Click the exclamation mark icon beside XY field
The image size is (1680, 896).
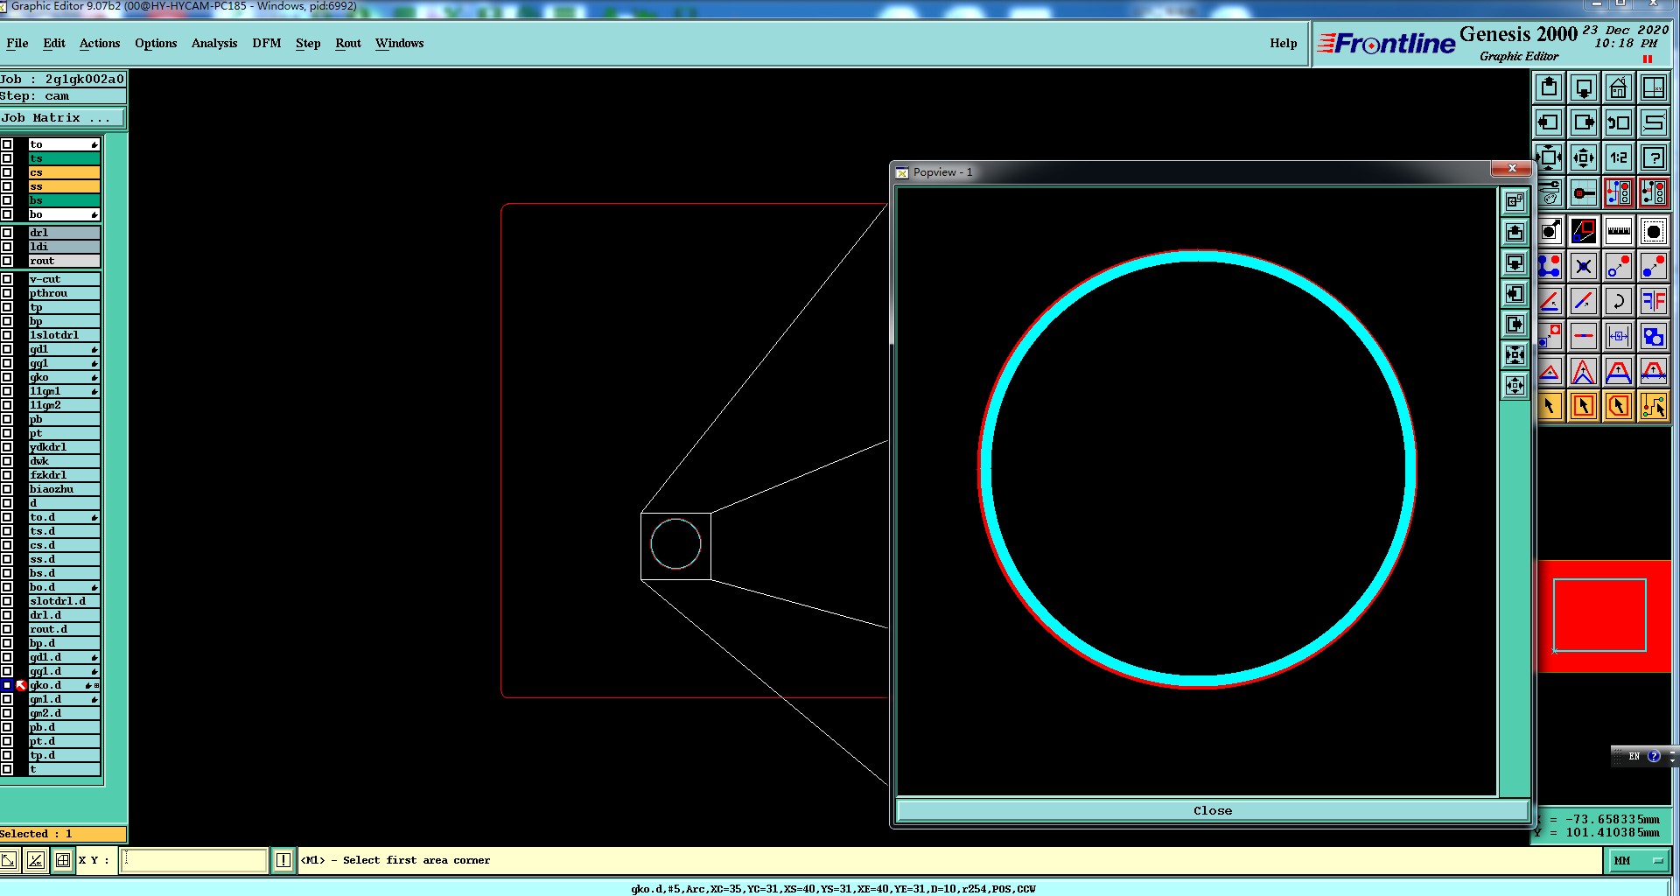pyautogui.click(x=283, y=860)
